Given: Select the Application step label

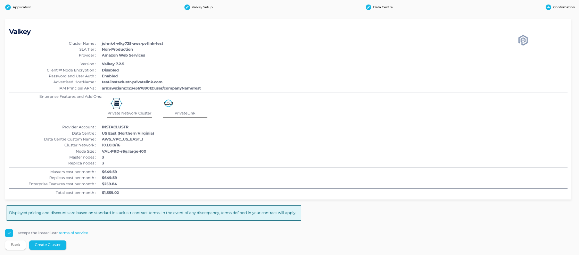Looking at the screenshot, I should click(x=22, y=7).
